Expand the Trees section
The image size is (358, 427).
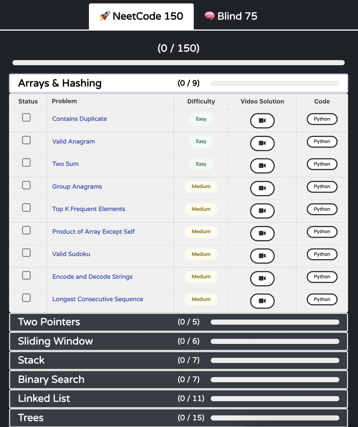(178, 418)
